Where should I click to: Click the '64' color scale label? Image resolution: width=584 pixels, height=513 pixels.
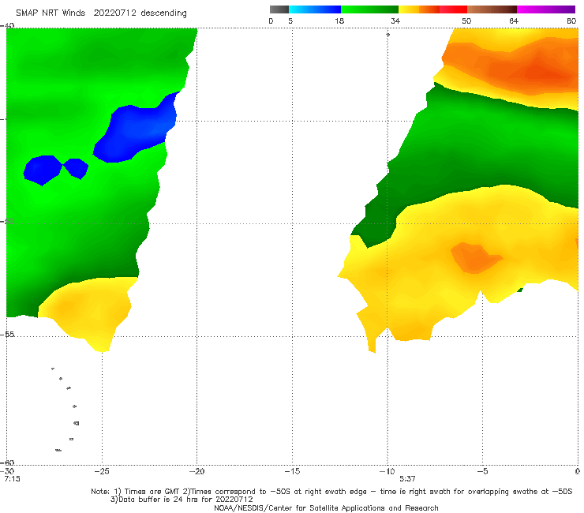coord(514,21)
